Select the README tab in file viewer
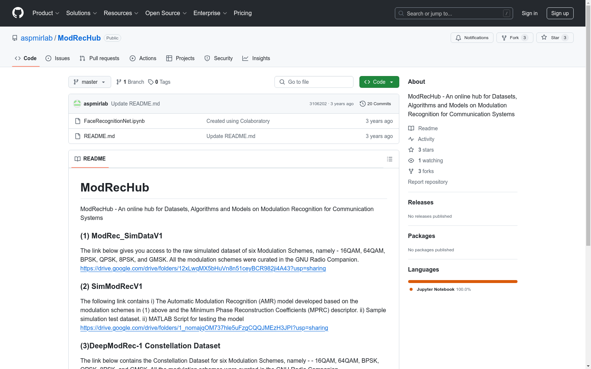Image resolution: width=591 pixels, height=369 pixels. 90,159
